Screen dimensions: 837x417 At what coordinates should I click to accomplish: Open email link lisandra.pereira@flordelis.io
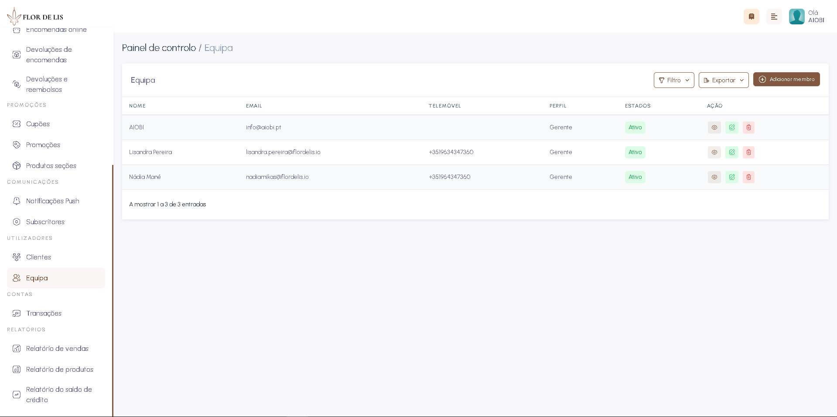tap(283, 152)
